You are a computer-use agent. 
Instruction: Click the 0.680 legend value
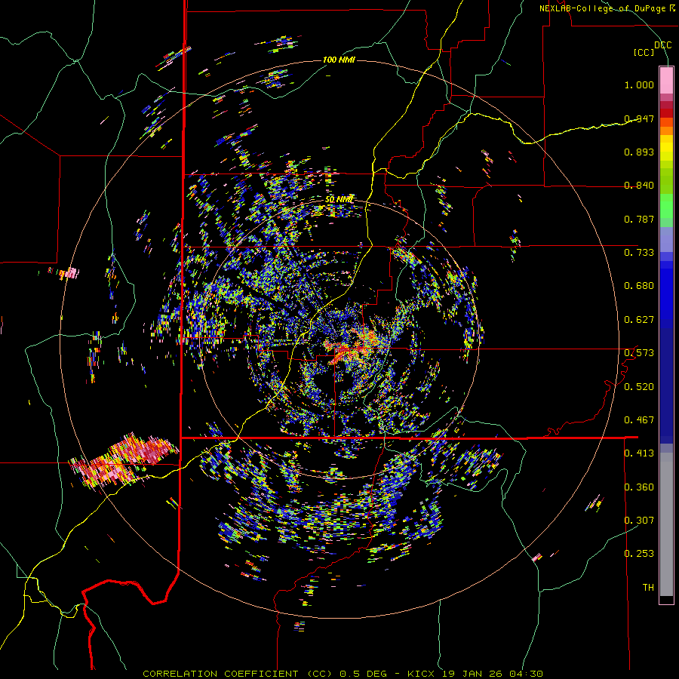pyautogui.click(x=639, y=286)
